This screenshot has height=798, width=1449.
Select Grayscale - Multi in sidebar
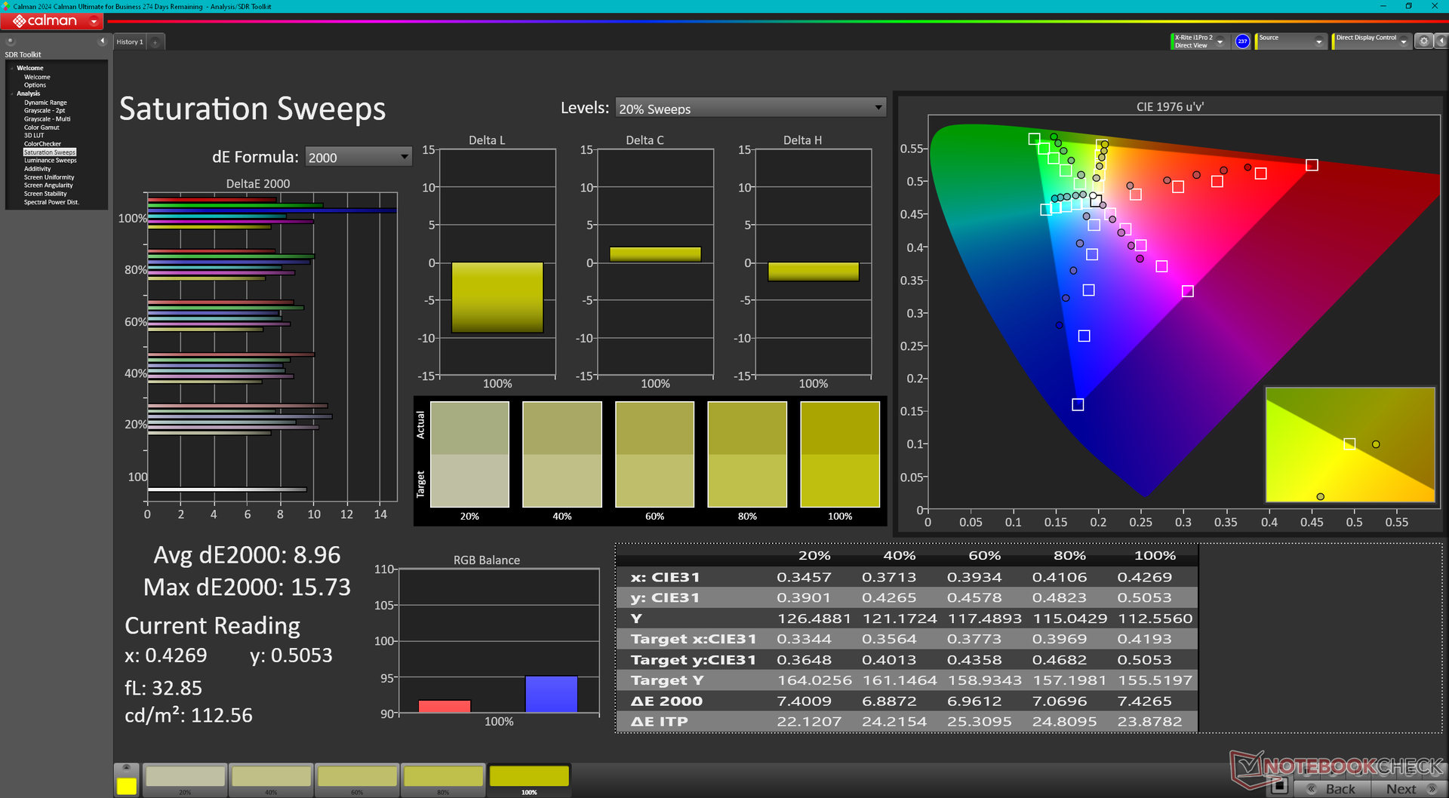[47, 119]
